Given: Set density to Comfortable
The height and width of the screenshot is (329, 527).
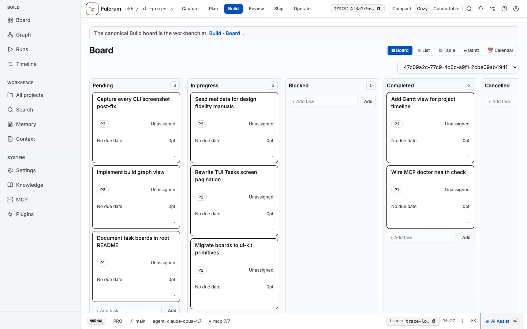Looking at the screenshot, I should tap(446, 9).
